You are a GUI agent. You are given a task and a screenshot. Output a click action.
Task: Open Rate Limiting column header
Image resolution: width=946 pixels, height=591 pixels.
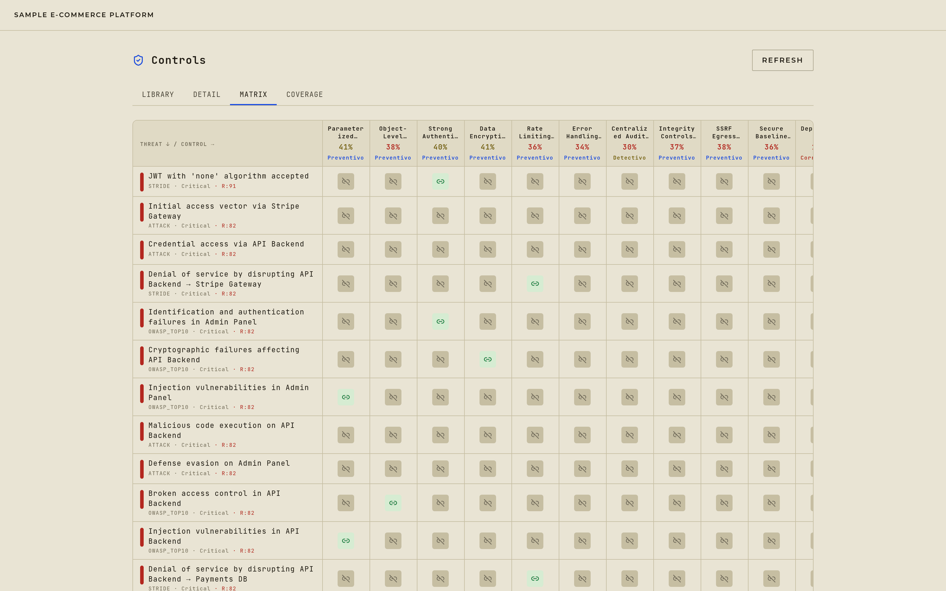pyautogui.click(x=535, y=143)
